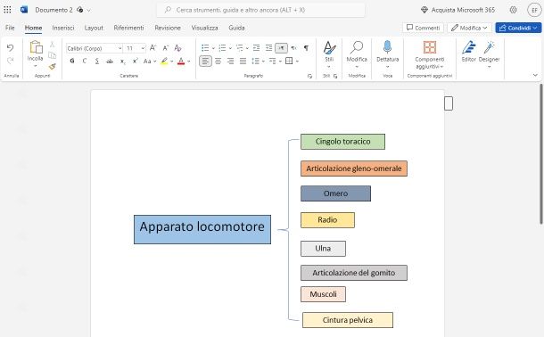Open the Guida tab

point(236,28)
